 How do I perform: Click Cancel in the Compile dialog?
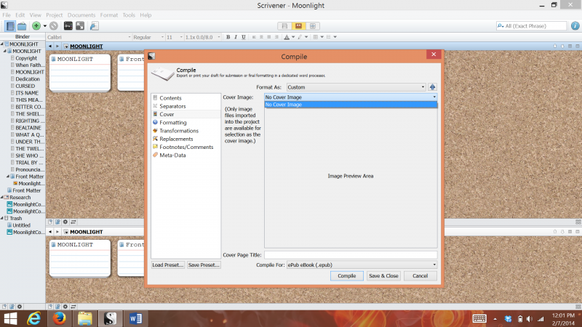[420, 276]
